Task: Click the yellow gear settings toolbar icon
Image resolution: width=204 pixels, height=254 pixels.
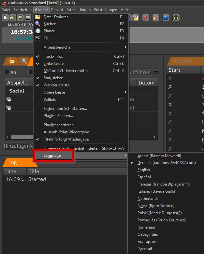Action: point(176,18)
